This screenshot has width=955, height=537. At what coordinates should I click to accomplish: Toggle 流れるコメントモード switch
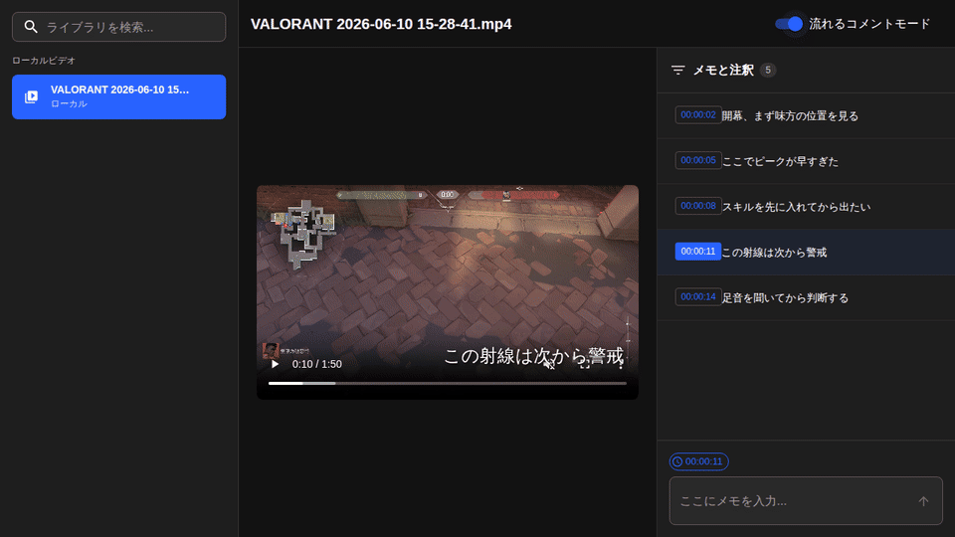[x=789, y=24]
